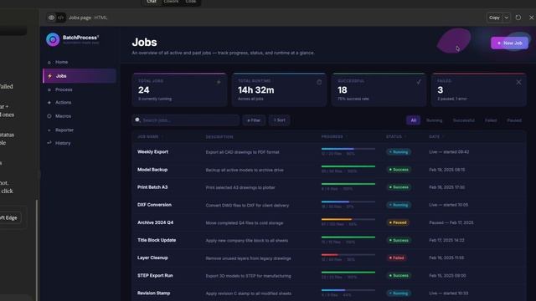The image size is (536, 301).
Task: Open the Filter button
Action: pos(254,120)
